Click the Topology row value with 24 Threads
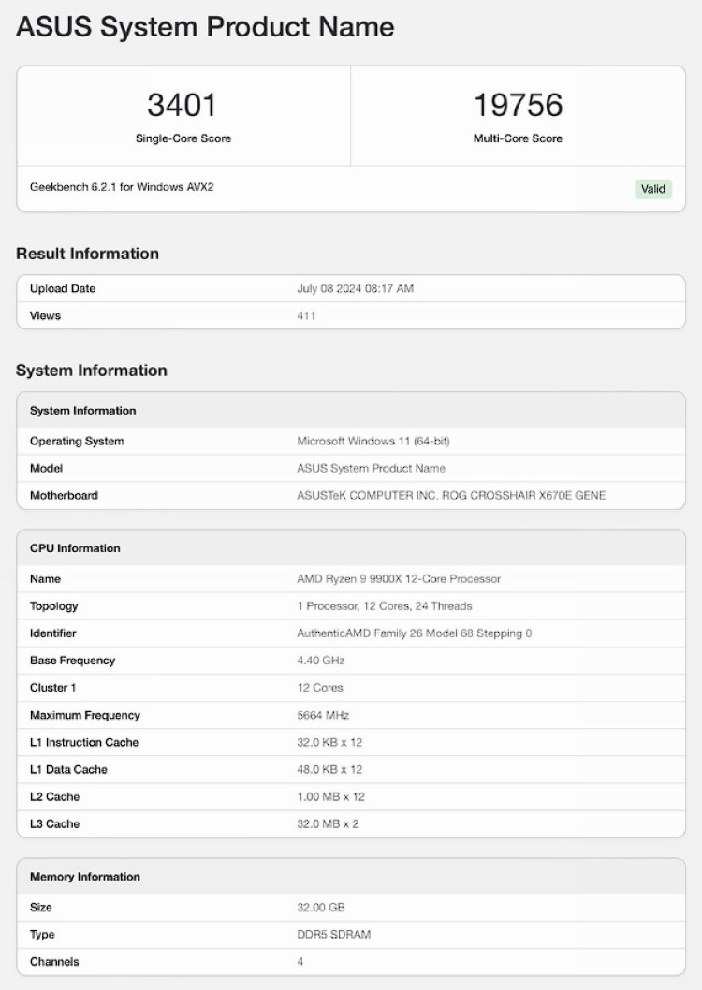 384,606
